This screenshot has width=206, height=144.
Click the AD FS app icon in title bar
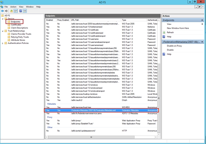pyautogui.click(x=2, y=2)
